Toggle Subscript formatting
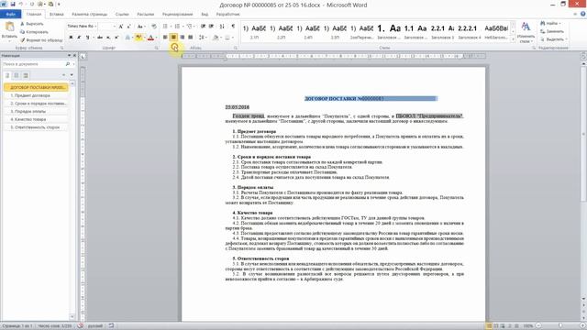The width and height of the screenshot is (587, 330). pos(108,38)
